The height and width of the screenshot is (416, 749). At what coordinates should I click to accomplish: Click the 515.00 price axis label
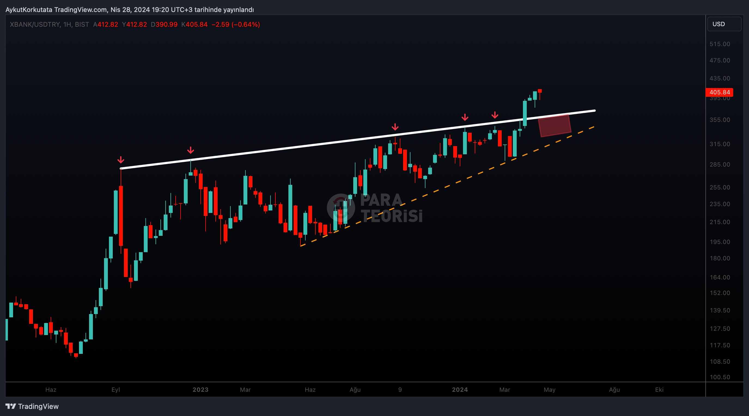pyautogui.click(x=720, y=44)
